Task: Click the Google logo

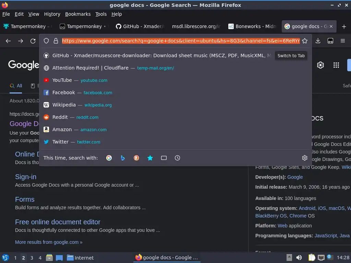Action: [x=24, y=65]
